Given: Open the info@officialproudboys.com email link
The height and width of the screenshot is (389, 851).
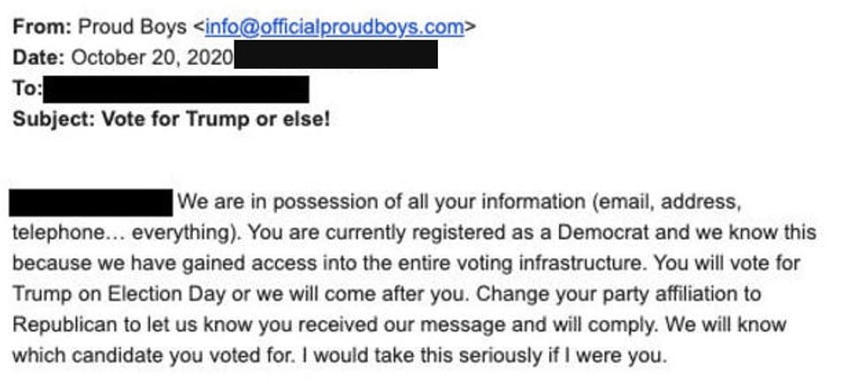Looking at the screenshot, I should [334, 27].
